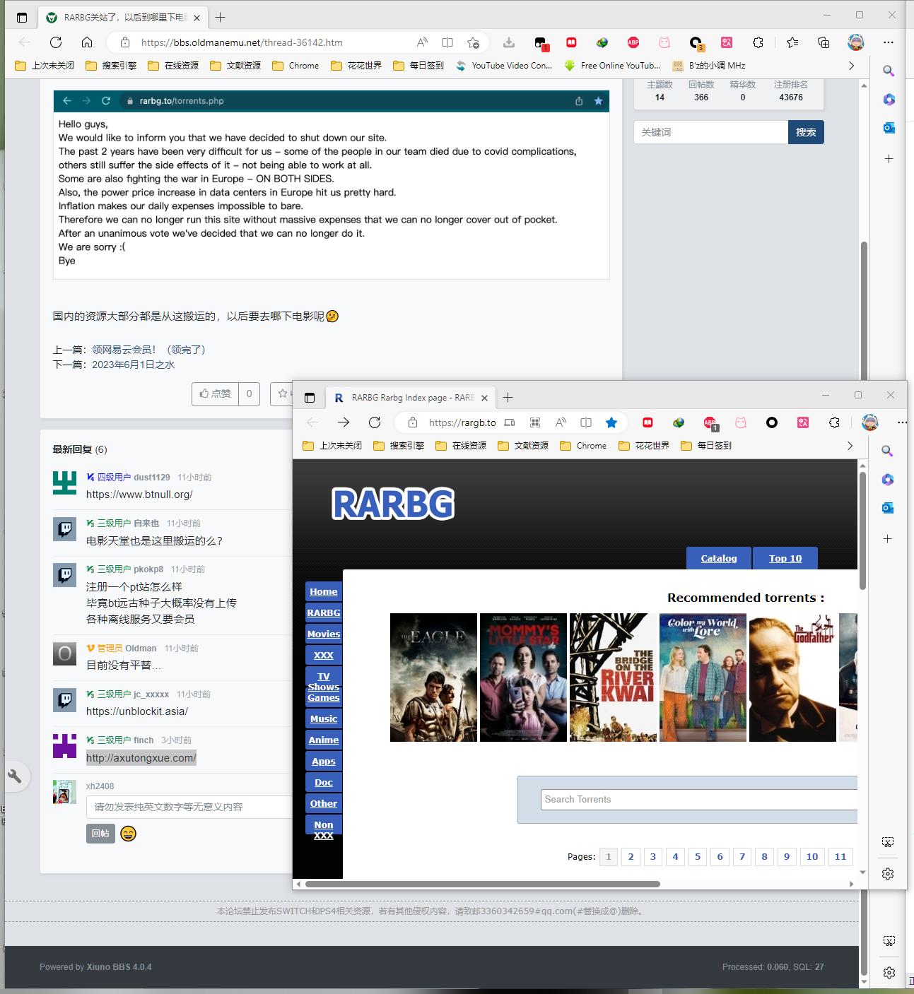View site info lock in RARBG address bar
Viewport: 914px width, 994px height.
(x=413, y=422)
